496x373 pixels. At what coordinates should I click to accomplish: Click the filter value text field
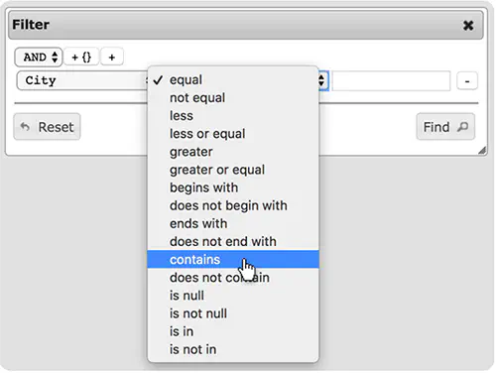pos(391,80)
